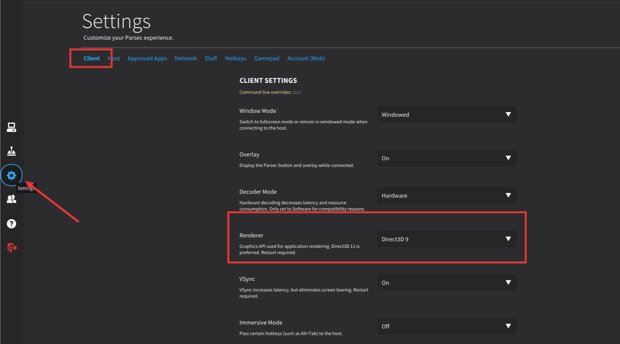Screen dimensions: 620x344
Task: Switch to the Client tab
Action: [92, 58]
